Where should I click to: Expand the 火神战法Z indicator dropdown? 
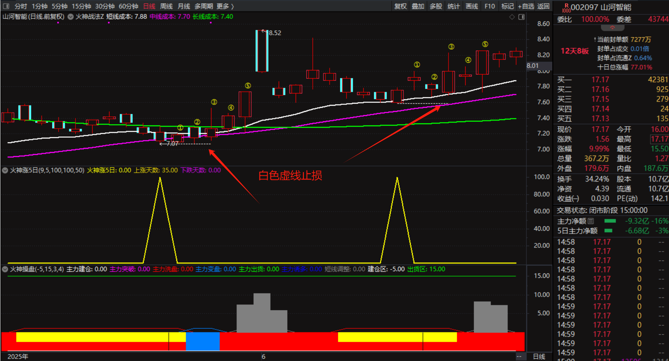click(71, 17)
